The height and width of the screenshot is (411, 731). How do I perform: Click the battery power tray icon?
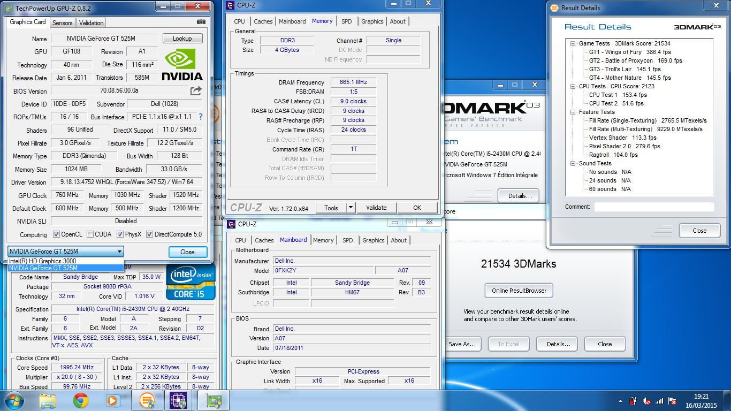[634, 400]
